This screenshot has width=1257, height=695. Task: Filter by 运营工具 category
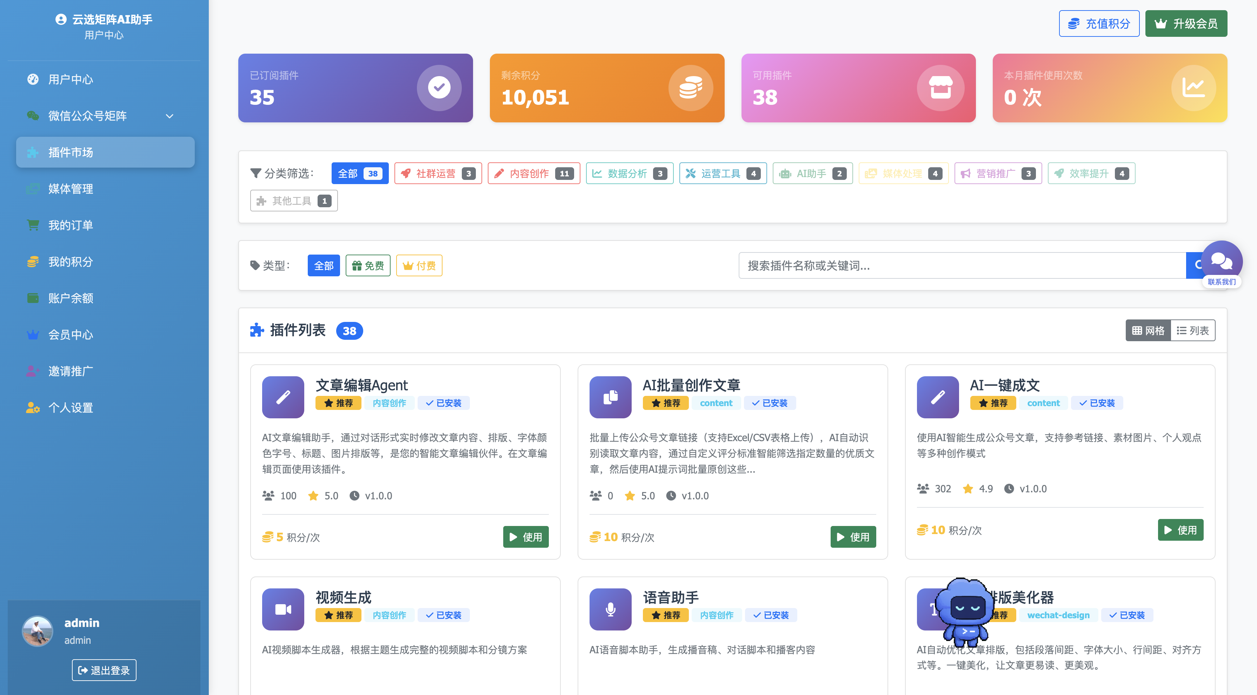pyautogui.click(x=723, y=173)
